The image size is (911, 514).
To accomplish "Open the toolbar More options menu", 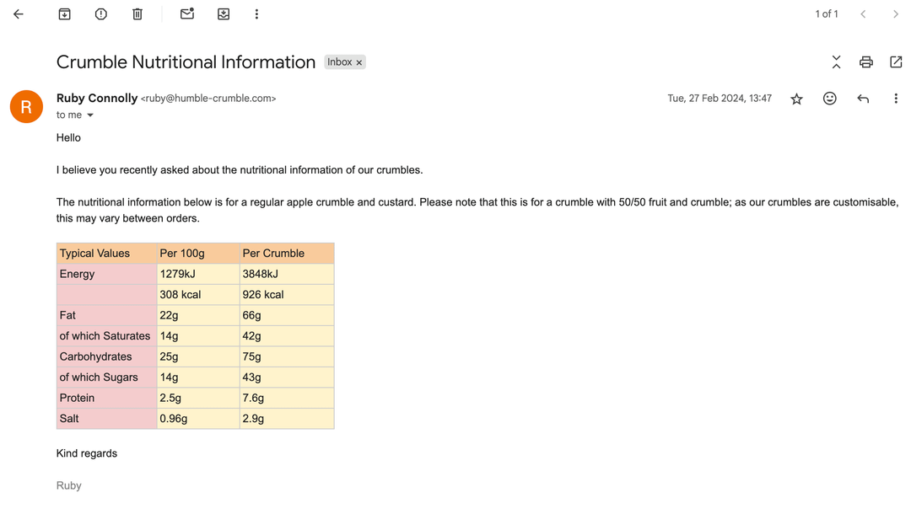I will pyautogui.click(x=256, y=14).
